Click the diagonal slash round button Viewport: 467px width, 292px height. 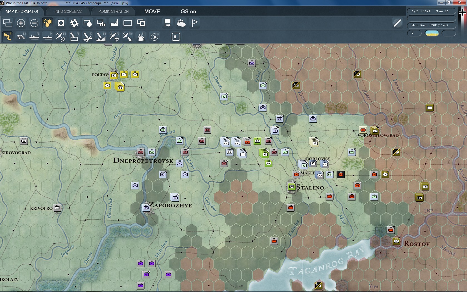[x=397, y=23]
